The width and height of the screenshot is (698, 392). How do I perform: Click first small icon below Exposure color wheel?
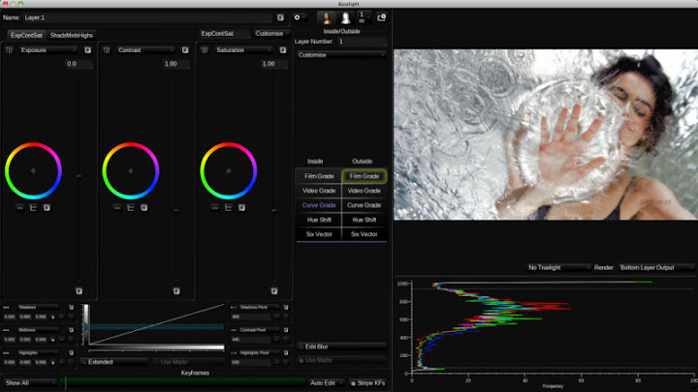(19, 207)
